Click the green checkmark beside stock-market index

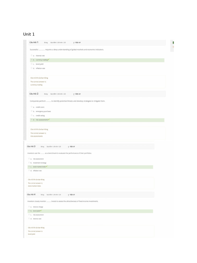pos(47,166)
